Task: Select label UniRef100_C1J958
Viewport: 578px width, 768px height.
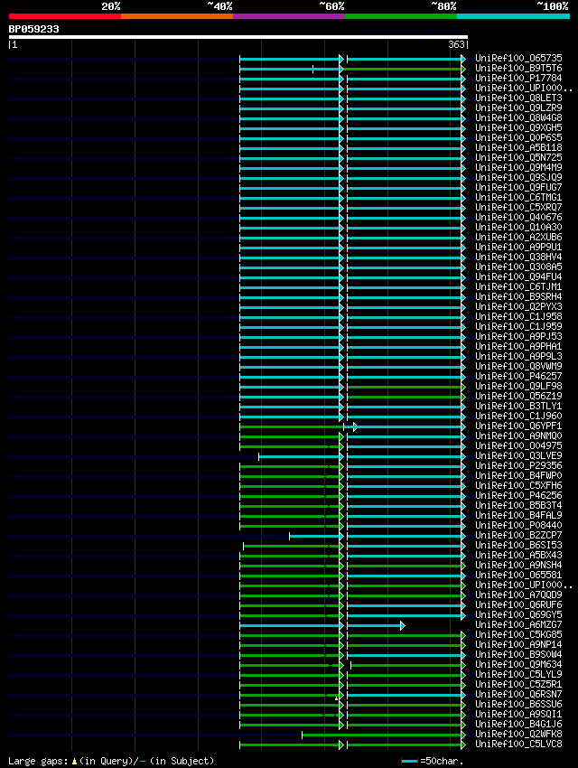Action: [518, 317]
